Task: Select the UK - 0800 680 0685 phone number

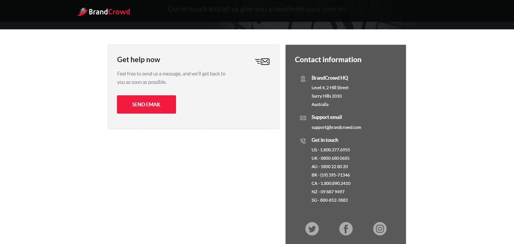Action: (x=330, y=158)
